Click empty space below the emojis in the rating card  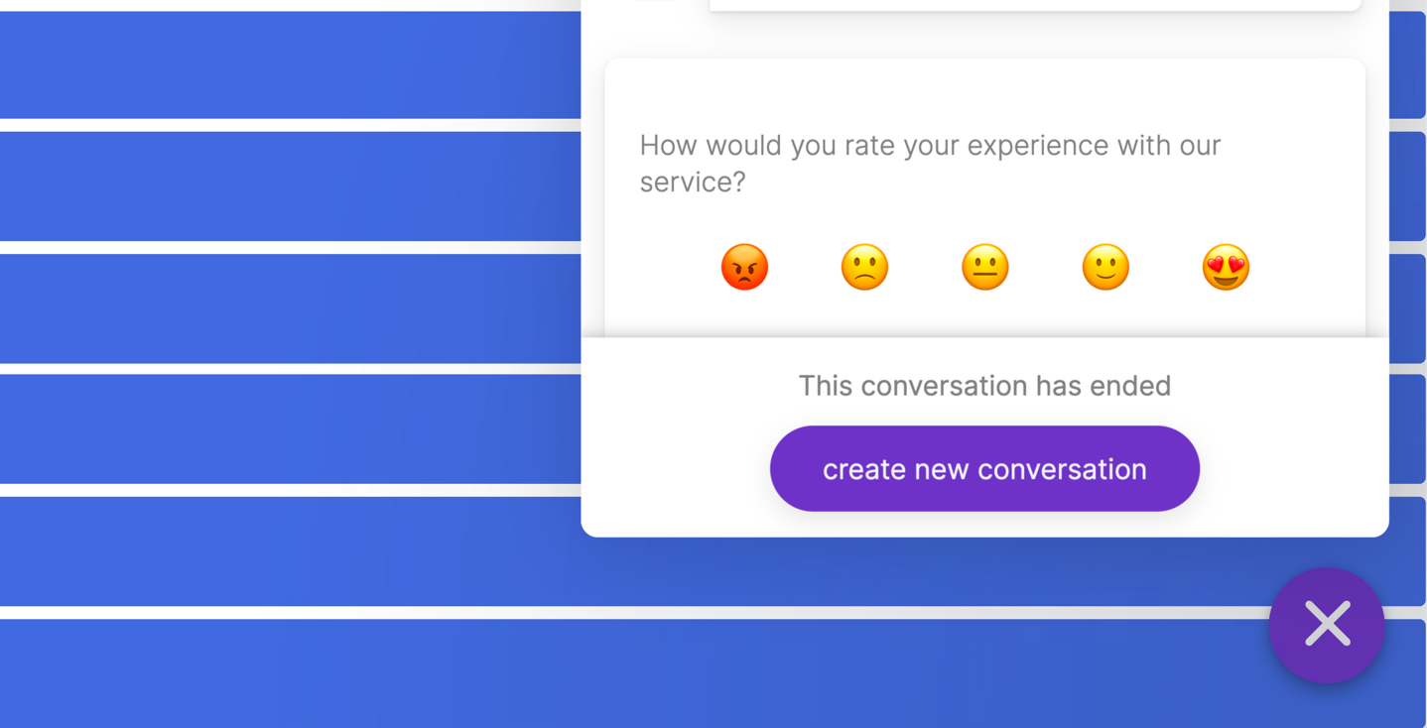click(x=984, y=315)
